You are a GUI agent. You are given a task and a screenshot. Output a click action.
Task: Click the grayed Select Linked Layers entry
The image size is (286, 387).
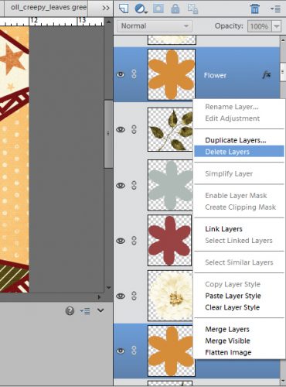click(239, 241)
